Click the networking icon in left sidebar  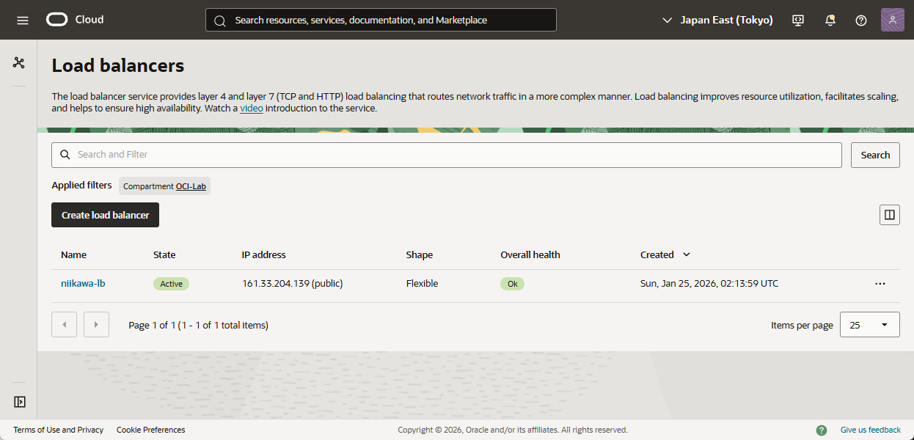click(x=18, y=63)
